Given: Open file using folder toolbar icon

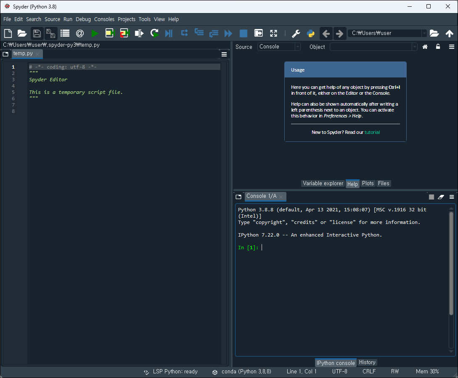Looking at the screenshot, I should 22,33.
